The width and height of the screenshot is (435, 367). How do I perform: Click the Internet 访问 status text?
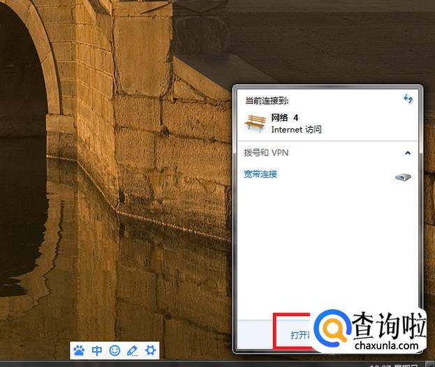[x=296, y=130]
